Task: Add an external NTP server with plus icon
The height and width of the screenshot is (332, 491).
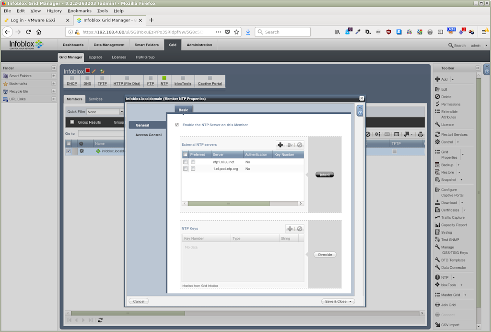Action: point(280,145)
